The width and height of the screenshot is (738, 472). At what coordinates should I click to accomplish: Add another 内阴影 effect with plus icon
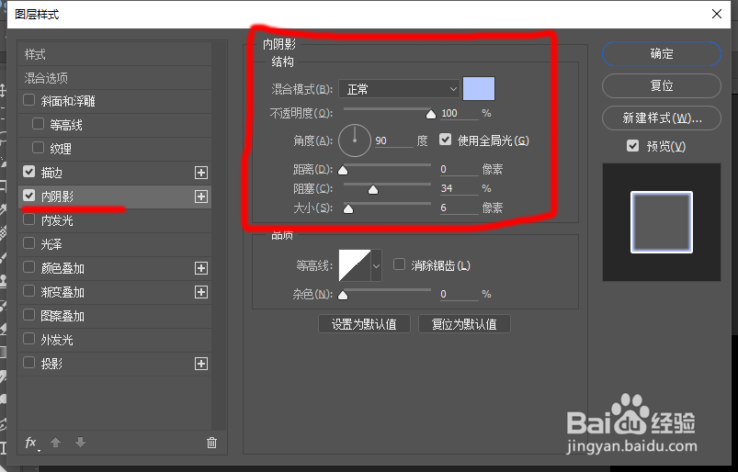pyautogui.click(x=201, y=197)
